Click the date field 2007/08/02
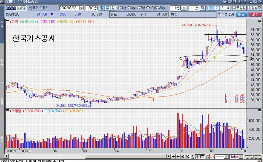 (x=70, y=8)
